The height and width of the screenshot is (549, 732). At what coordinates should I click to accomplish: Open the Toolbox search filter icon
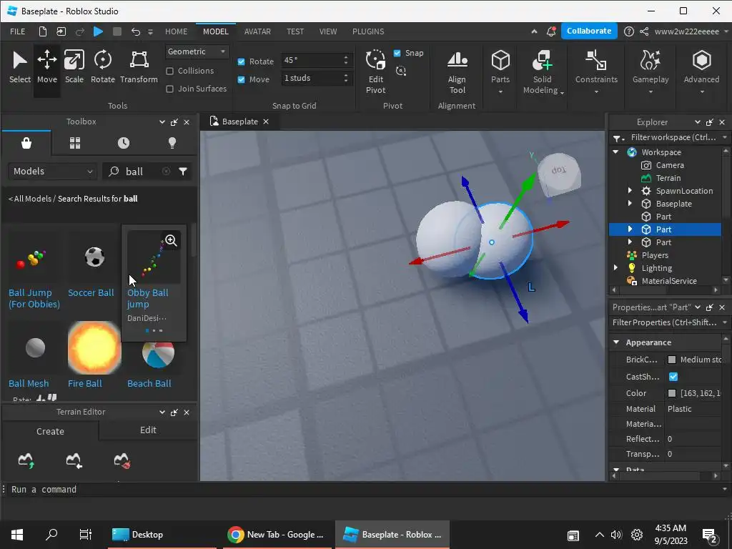point(183,172)
